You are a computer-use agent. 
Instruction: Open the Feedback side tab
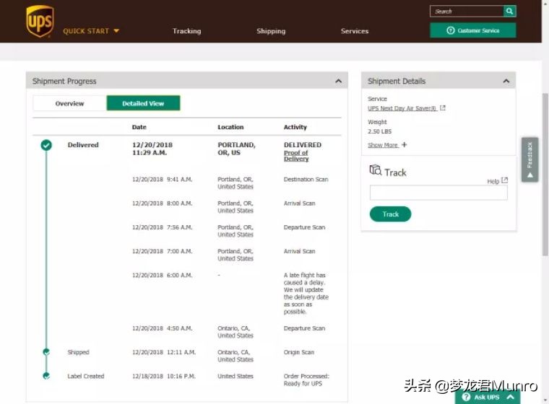[529, 159]
